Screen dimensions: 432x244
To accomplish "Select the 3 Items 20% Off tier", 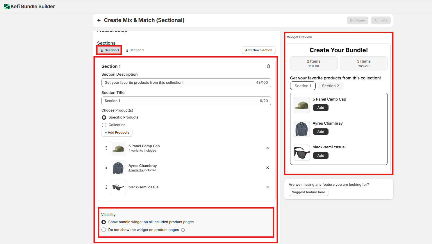I will coord(363,63).
